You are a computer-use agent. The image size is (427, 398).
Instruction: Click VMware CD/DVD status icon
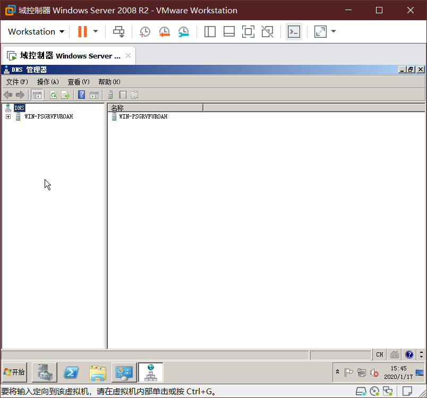pyautogui.click(x=374, y=392)
